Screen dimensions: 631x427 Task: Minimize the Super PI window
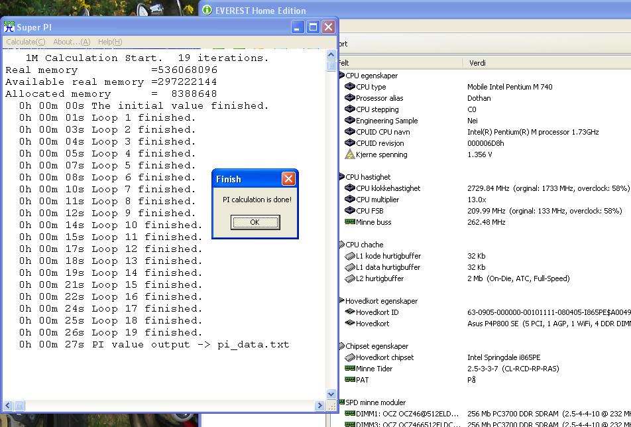298,27
